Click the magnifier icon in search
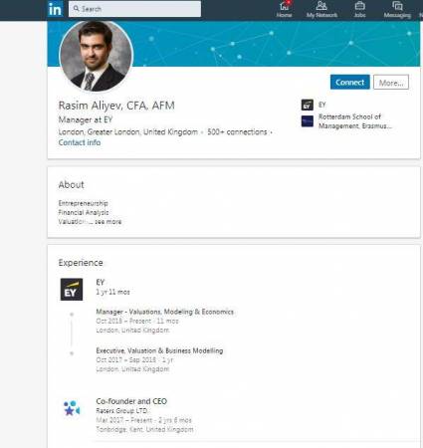 coord(77,9)
